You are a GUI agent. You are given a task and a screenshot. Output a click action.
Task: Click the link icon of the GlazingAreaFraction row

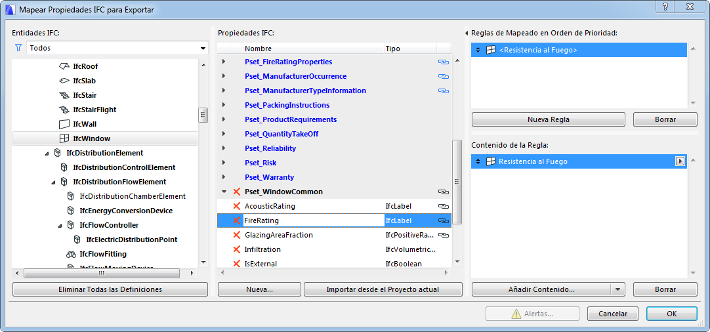pyautogui.click(x=444, y=235)
